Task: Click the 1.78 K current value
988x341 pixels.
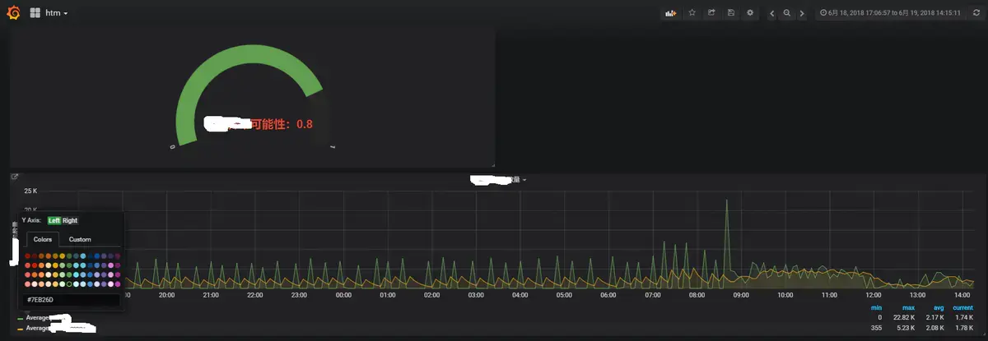Action: (x=963, y=327)
